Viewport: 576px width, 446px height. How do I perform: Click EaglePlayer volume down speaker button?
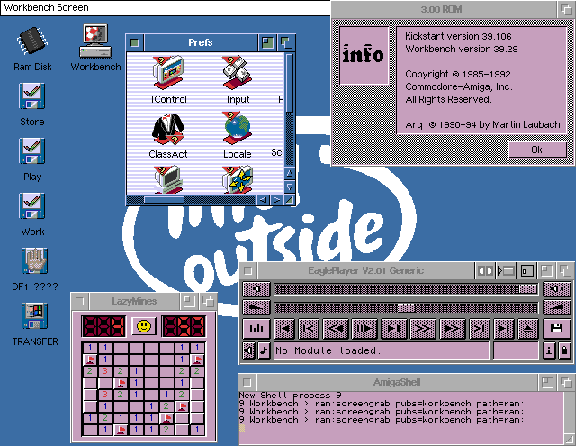coord(256,289)
